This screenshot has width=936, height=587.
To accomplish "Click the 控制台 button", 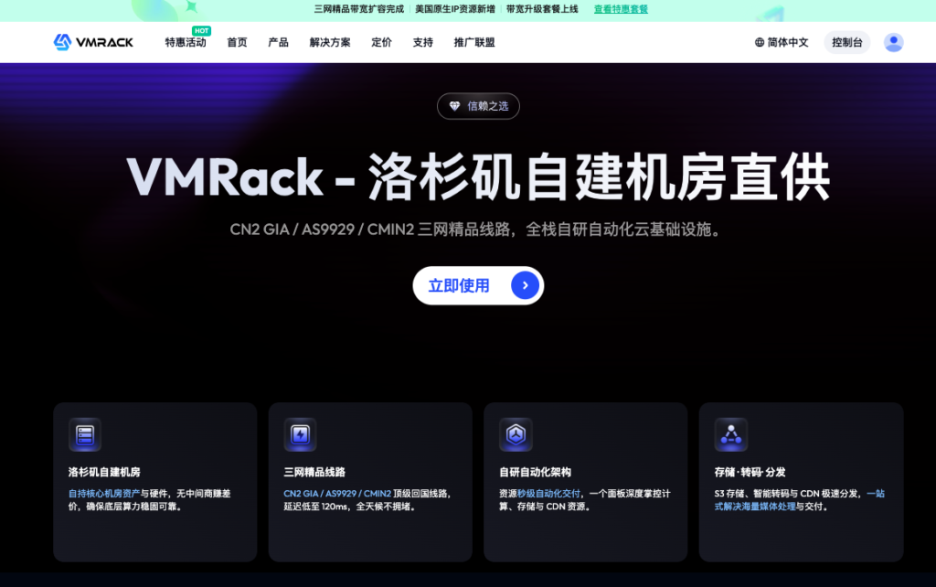I will pos(847,42).
